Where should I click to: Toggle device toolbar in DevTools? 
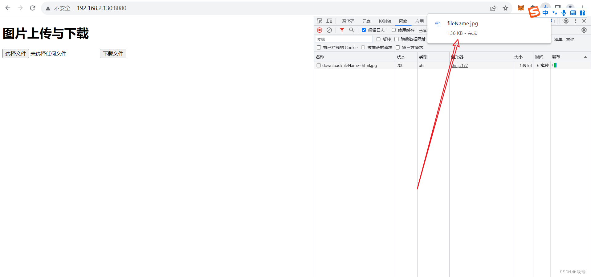click(x=329, y=21)
